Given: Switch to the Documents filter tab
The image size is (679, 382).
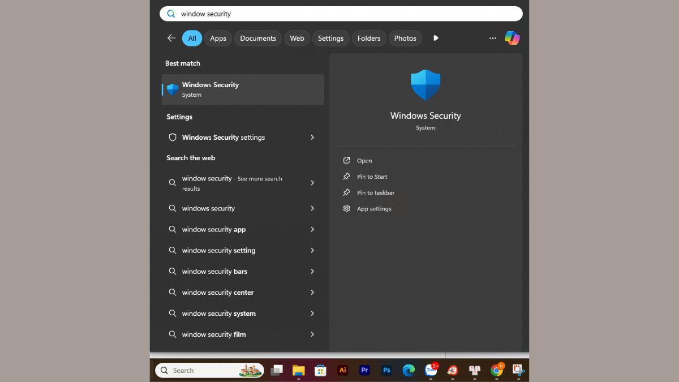Looking at the screenshot, I should (258, 38).
